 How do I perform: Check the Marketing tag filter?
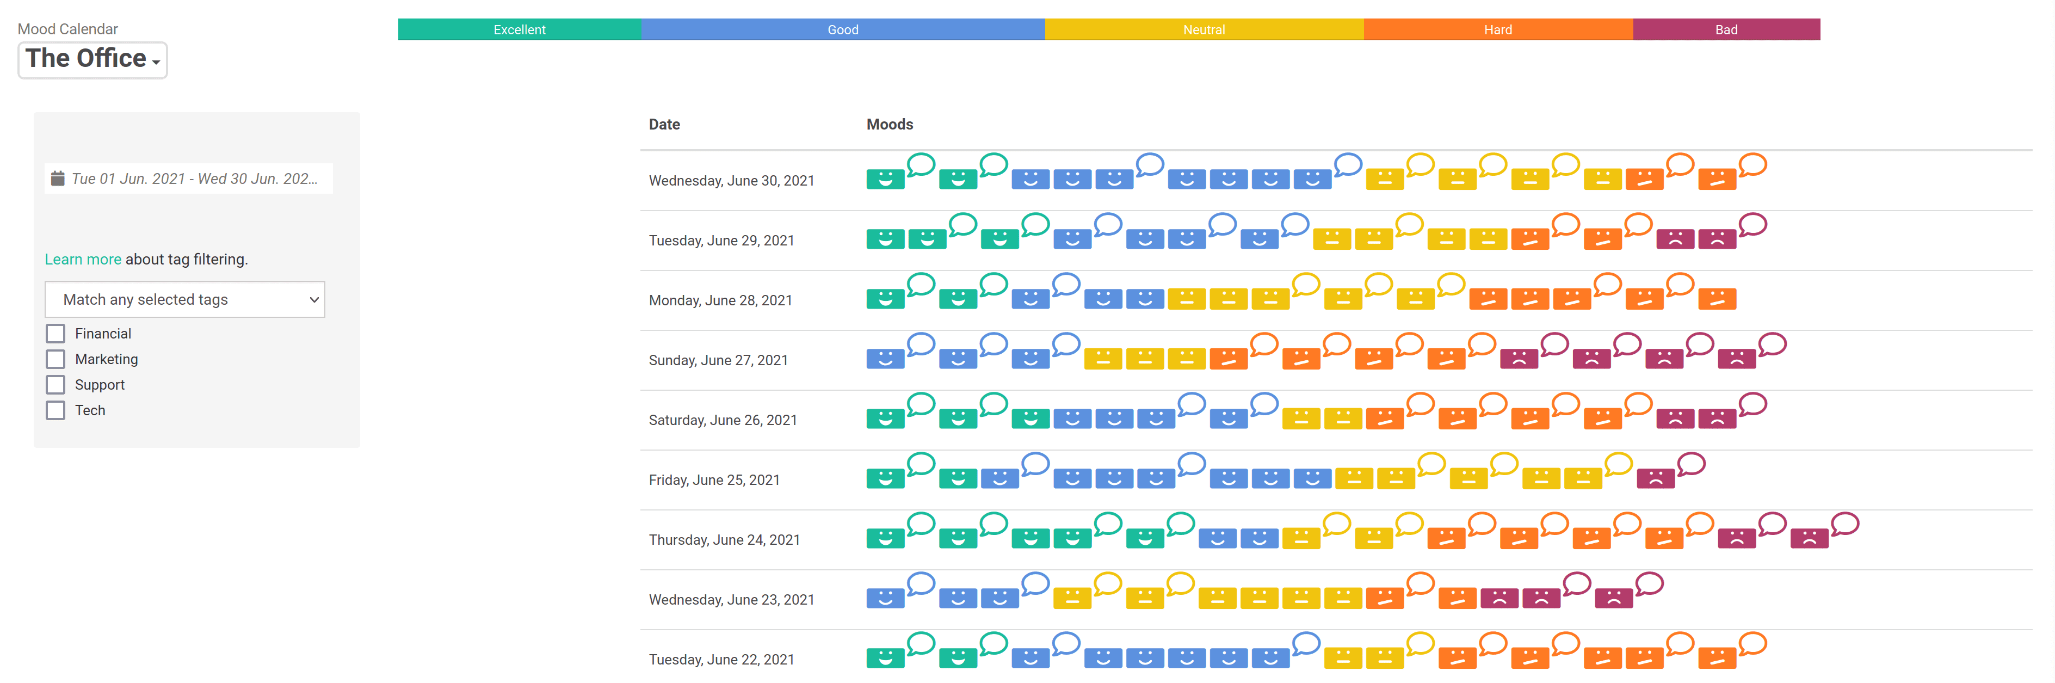click(55, 359)
